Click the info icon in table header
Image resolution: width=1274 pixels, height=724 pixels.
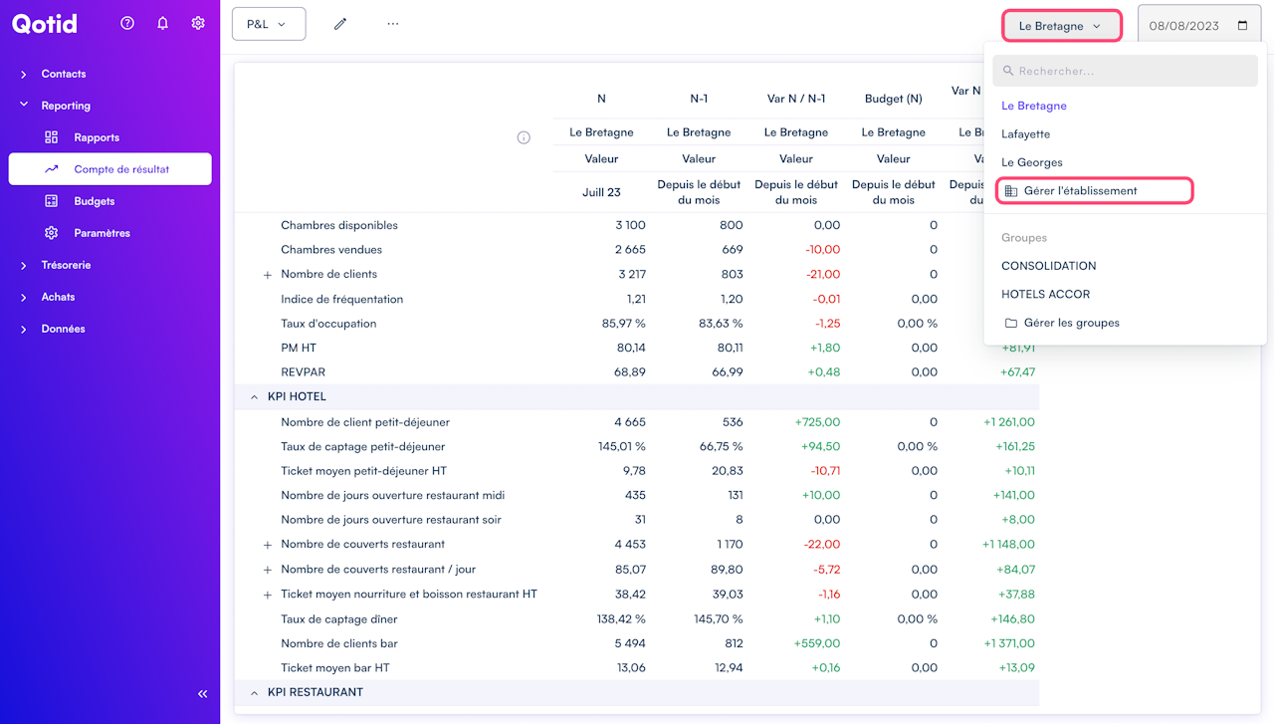click(x=524, y=137)
